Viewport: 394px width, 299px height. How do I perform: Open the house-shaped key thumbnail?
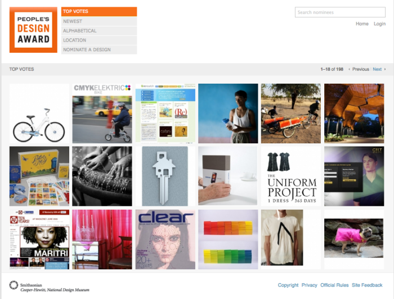(x=165, y=176)
